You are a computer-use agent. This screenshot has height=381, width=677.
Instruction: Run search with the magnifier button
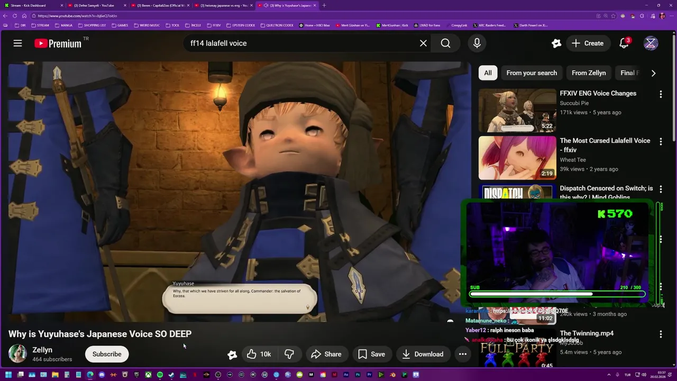click(445, 43)
